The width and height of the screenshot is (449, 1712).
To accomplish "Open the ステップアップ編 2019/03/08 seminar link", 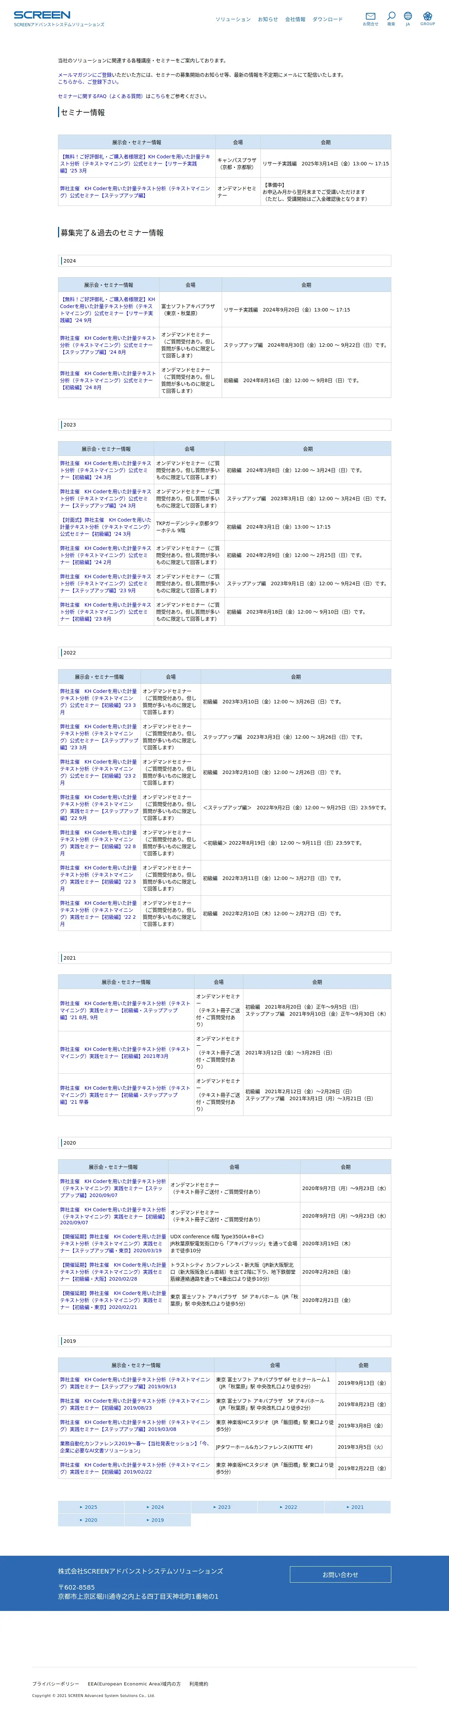I will 135,1426.
